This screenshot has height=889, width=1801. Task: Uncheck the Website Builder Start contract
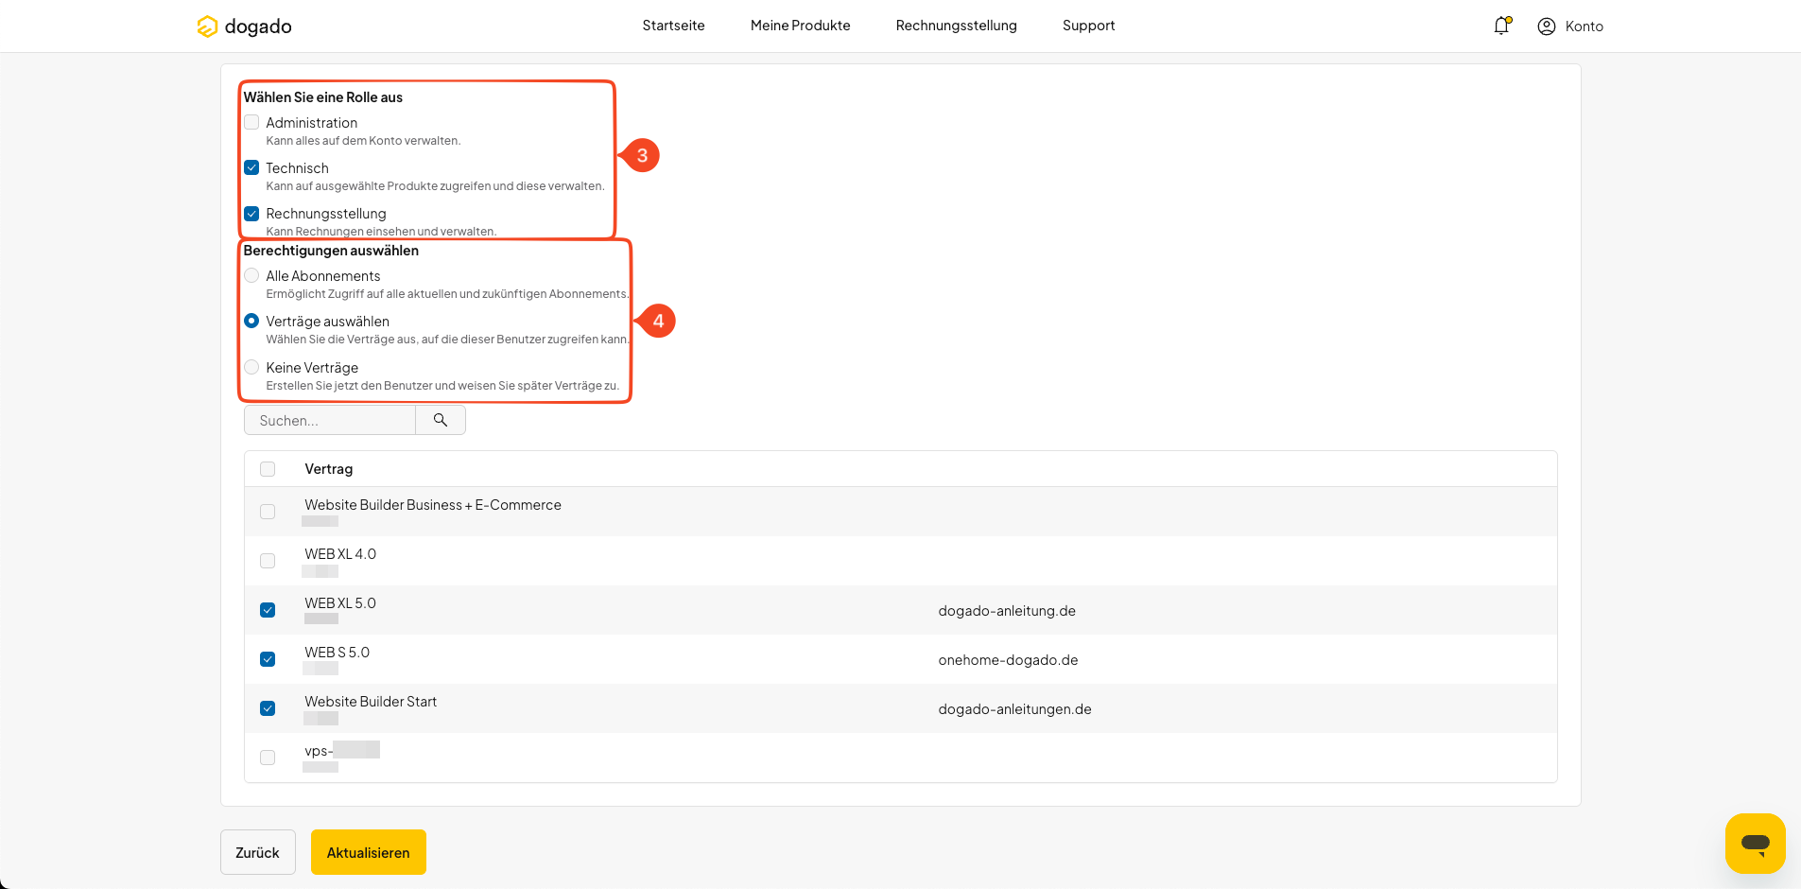pyautogui.click(x=268, y=708)
